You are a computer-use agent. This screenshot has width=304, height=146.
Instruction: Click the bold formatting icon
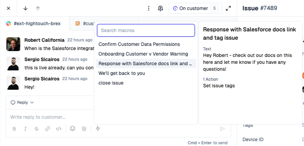[14, 129]
